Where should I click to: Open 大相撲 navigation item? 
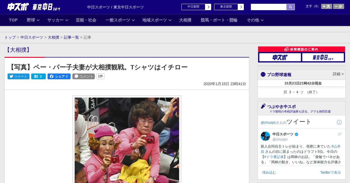185,20
